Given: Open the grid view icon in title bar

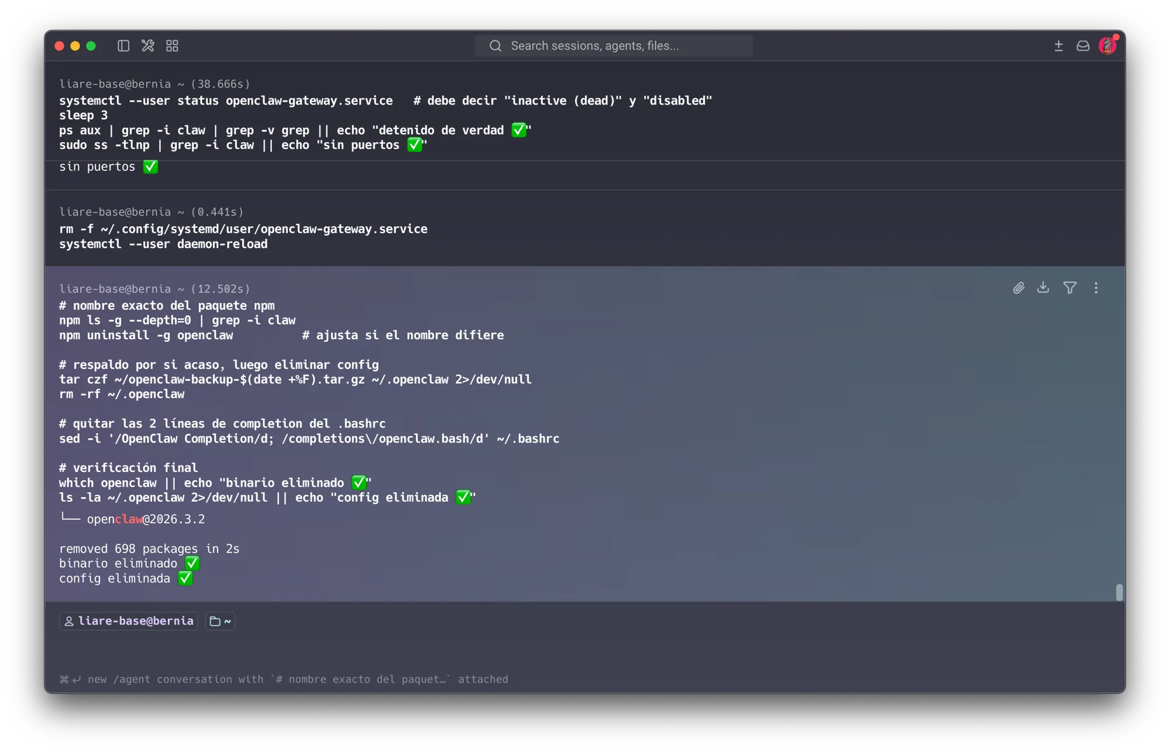Looking at the screenshot, I should click(172, 46).
